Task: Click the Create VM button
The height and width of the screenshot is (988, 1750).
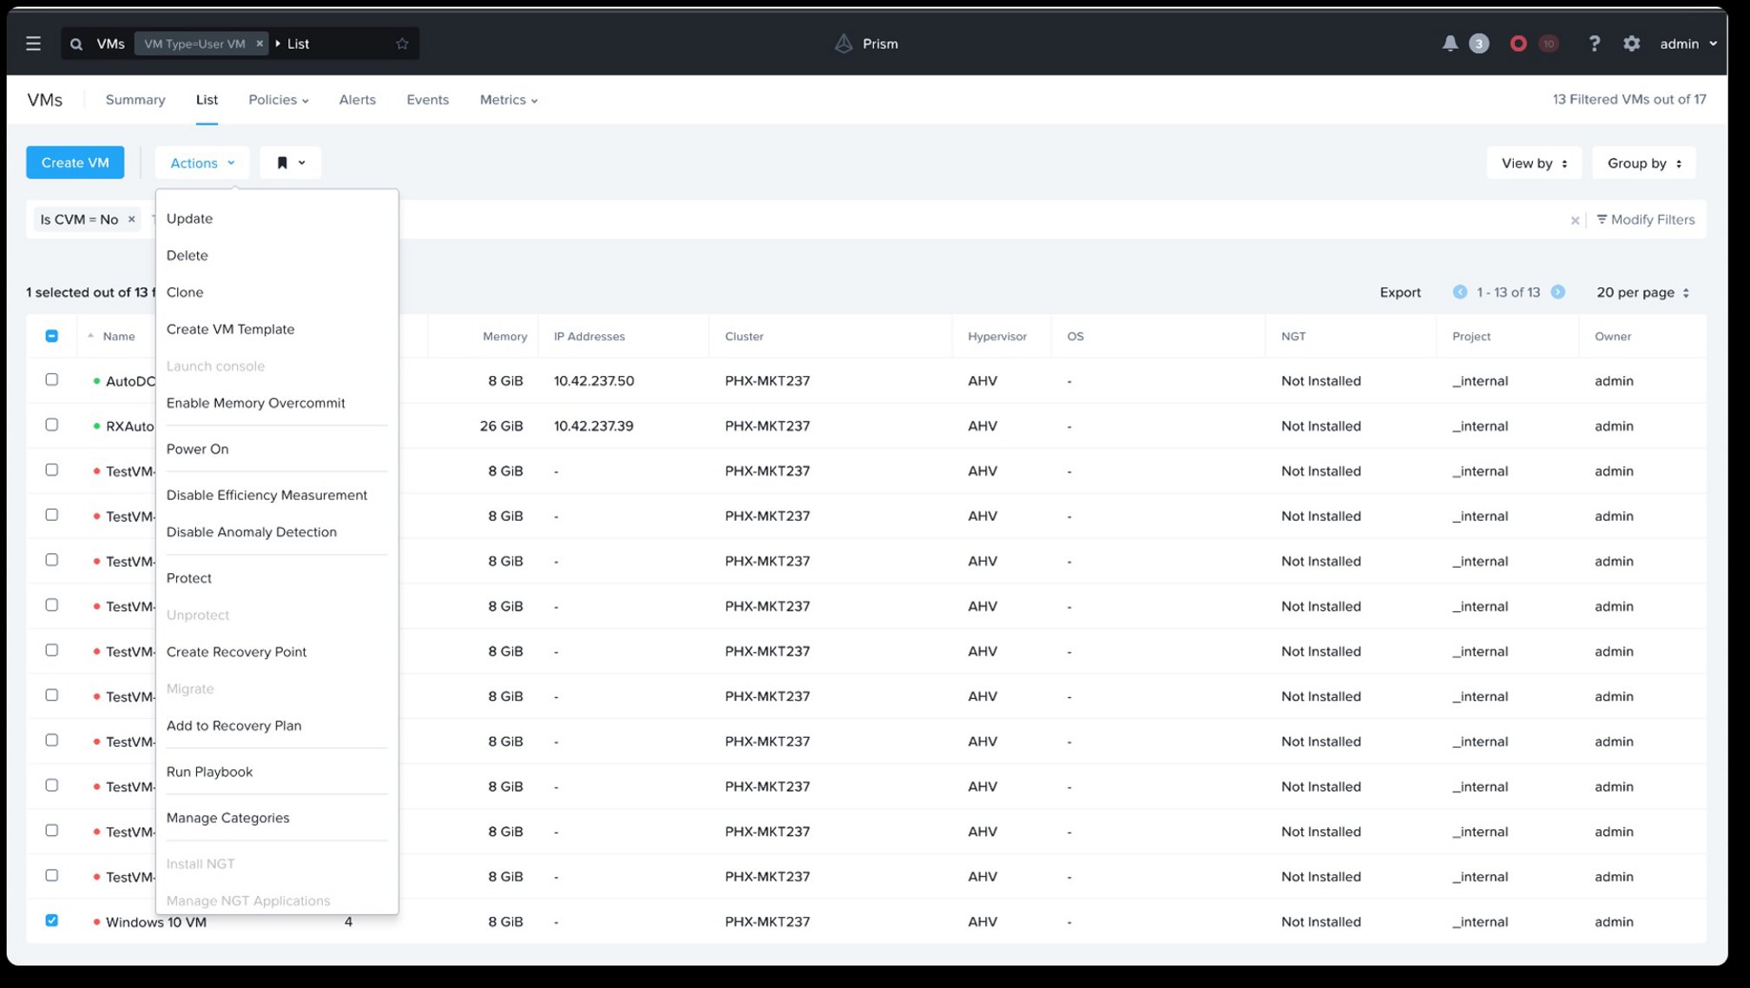Action: coord(74,162)
